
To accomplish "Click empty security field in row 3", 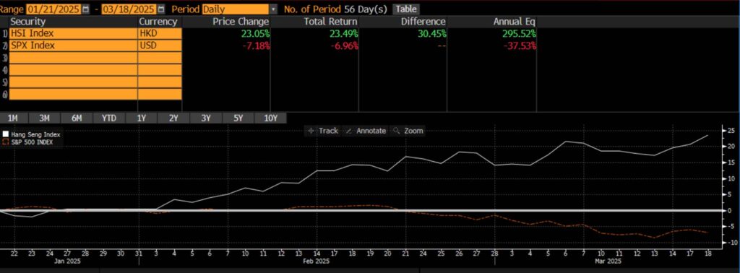I will tap(73, 58).
